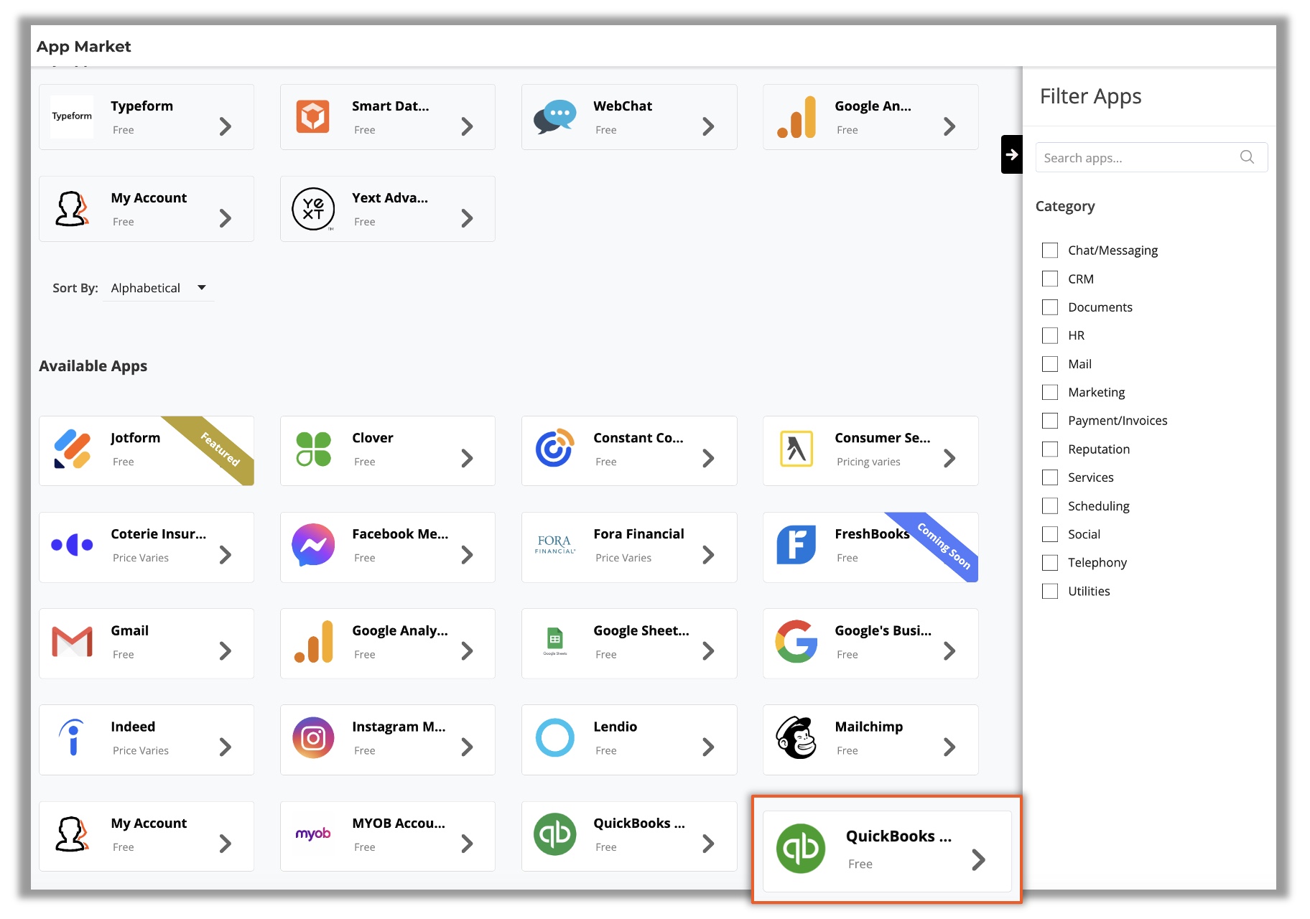The width and height of the screenshot is (1310, 919).
Task: Click the chevron on the MYOB Accounting card
Action: [467, 844]
